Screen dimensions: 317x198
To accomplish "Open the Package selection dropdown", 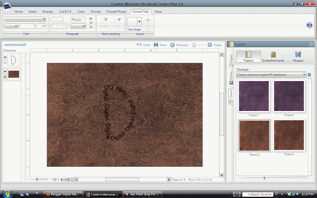I will tap(304, 74).
